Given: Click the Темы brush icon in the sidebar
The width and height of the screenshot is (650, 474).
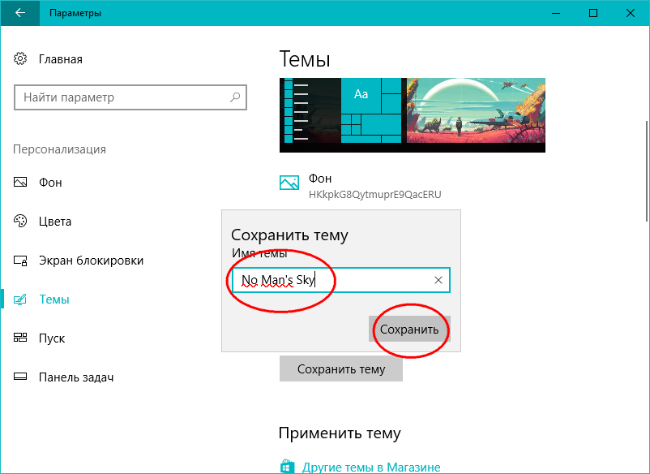Looking at the screenshot, I should tap(20, 299).
